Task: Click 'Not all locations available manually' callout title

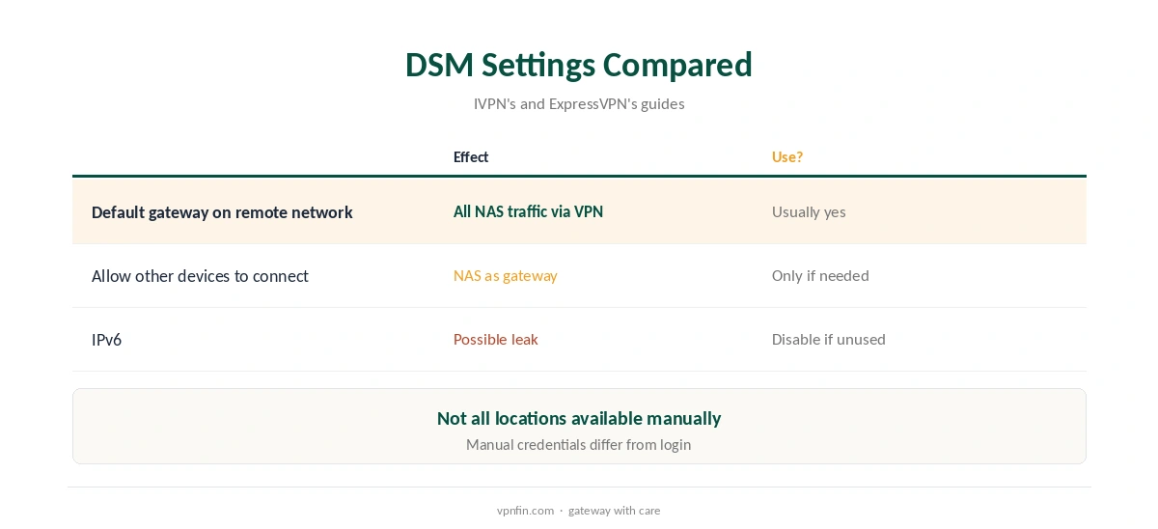Action: [x=579, y=418]
